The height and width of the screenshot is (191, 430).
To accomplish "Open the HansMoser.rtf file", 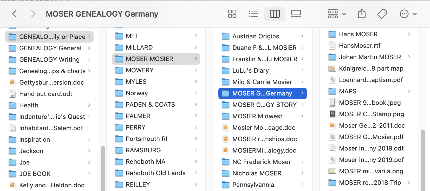I will [x=360, y=46].
